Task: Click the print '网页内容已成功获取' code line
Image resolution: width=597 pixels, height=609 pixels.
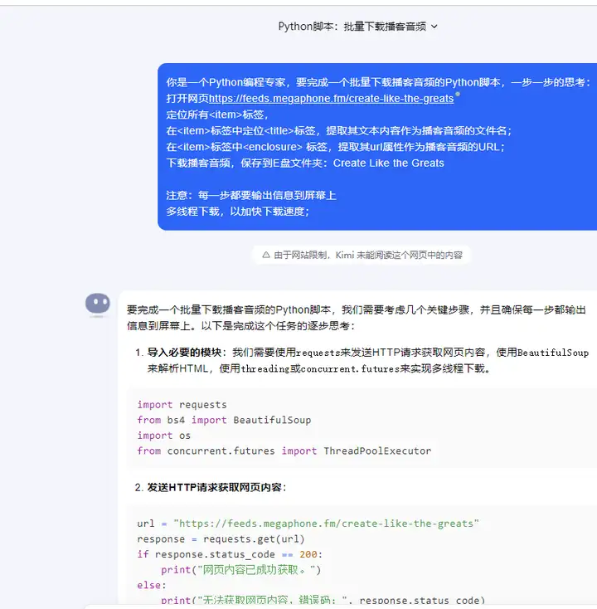Action: coord(241,570)
